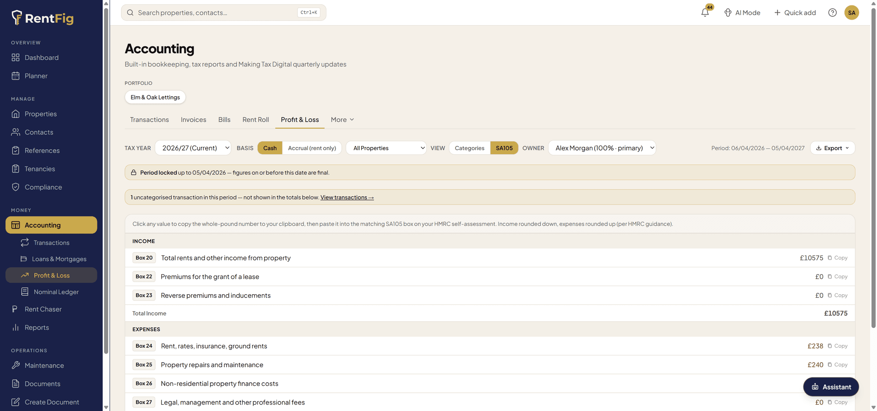The height and width of the screenshot is (411, 877).
Task: Click the Documents file icon
Action: [x=16, y=384]
